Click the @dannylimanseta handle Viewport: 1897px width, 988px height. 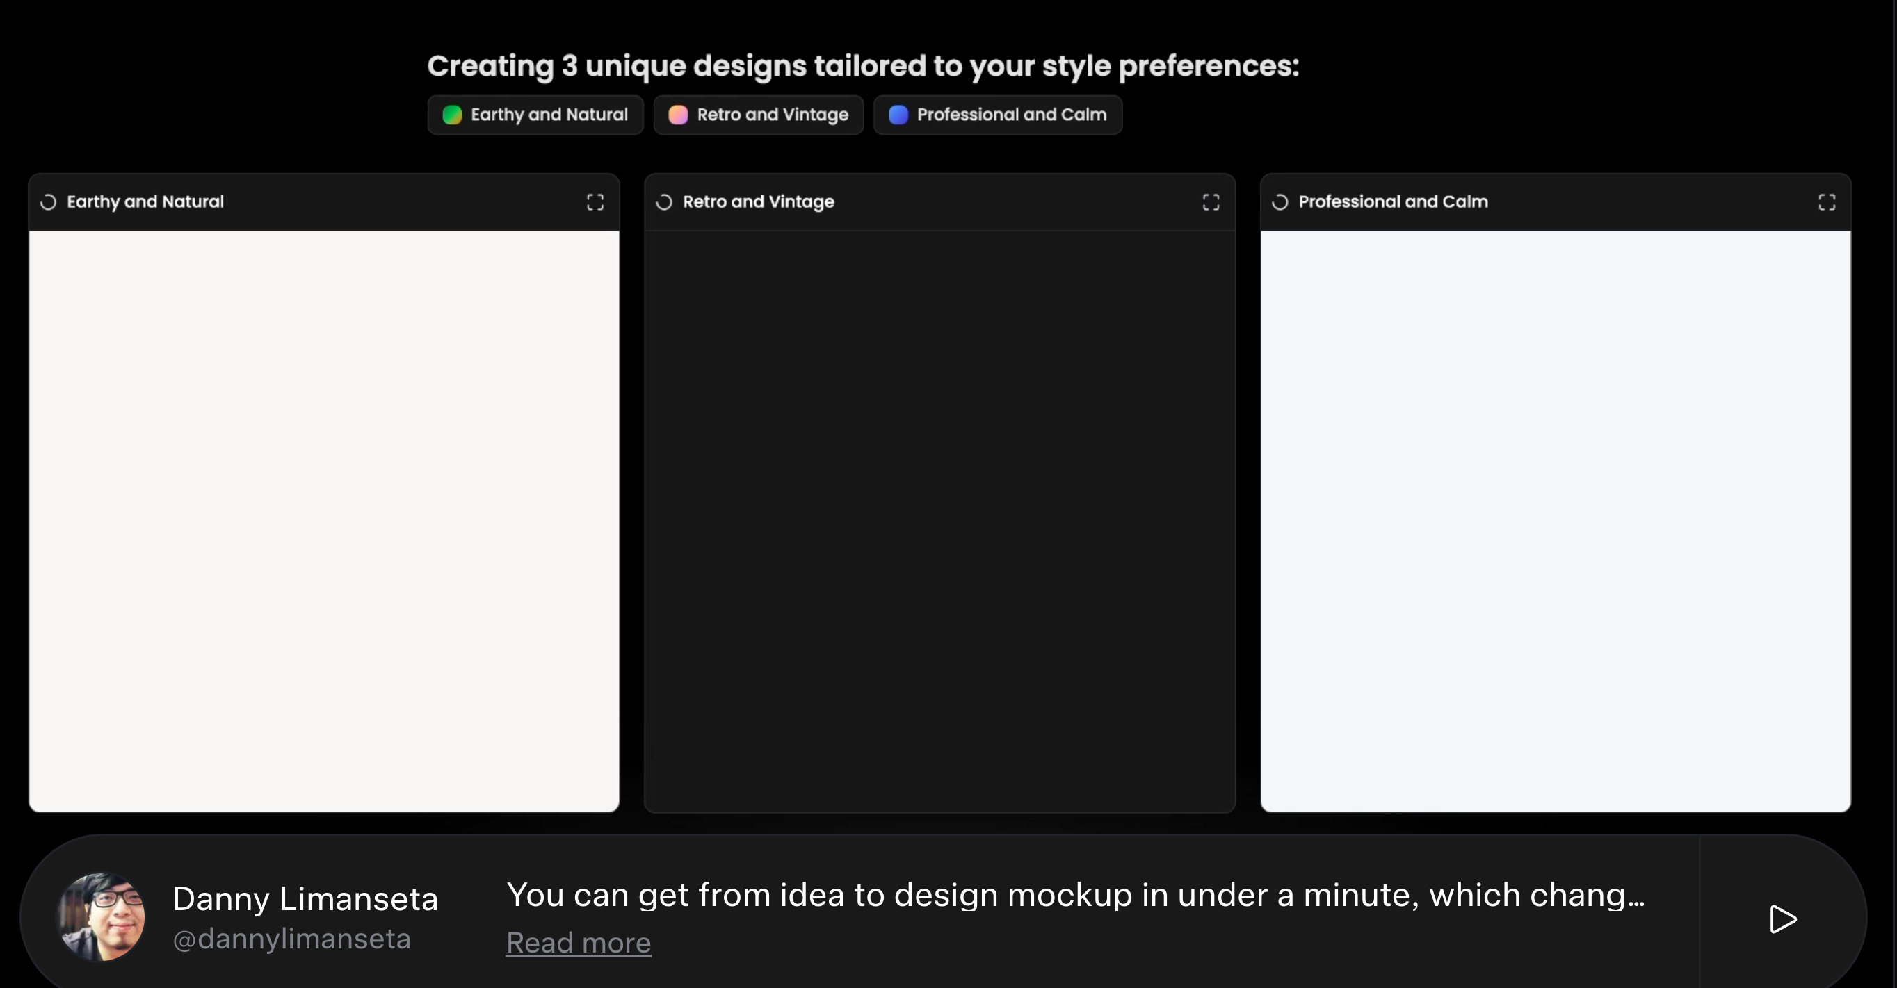[291, 939]
